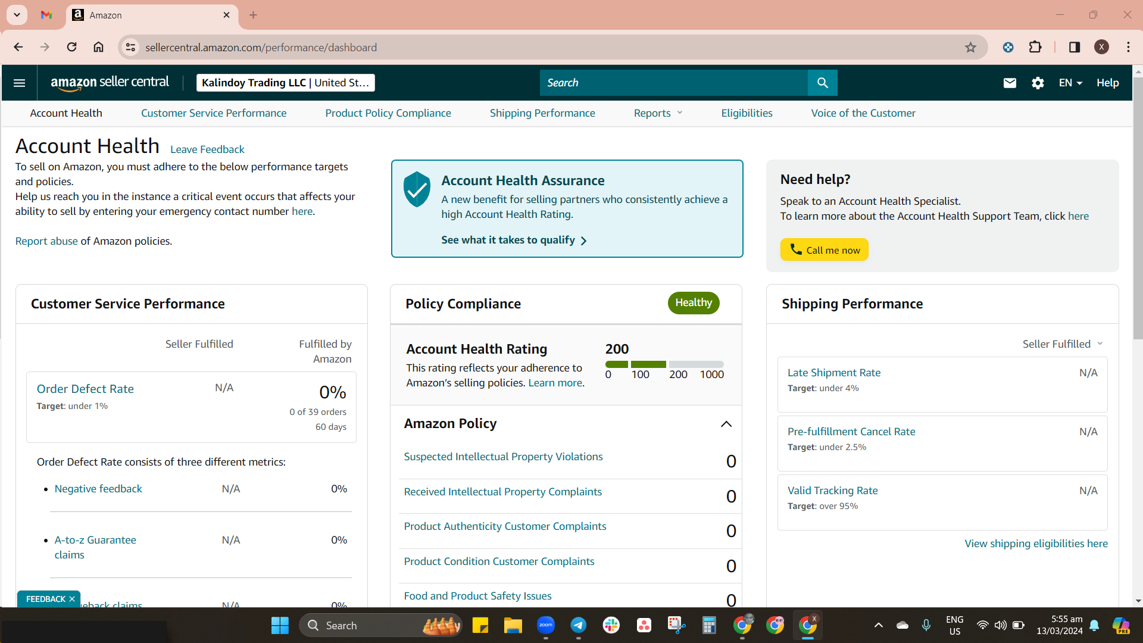Click View shipping eligibilities here
1143x643 pixels.
[x=1036, y=544]
